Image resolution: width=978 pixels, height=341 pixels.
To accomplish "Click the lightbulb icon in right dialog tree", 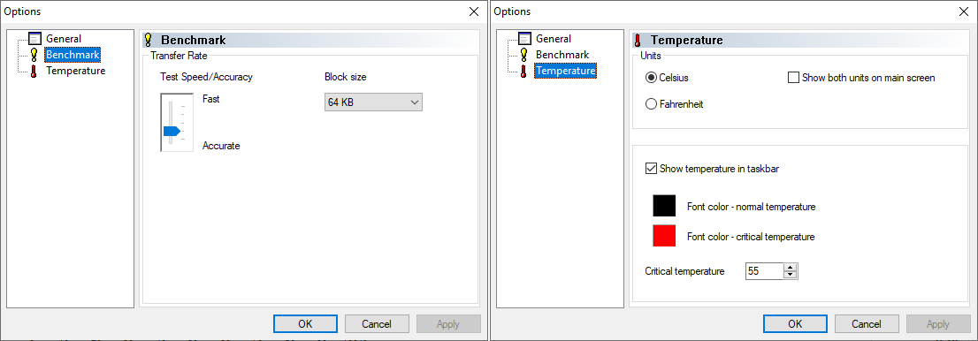I will pos(524,55).
